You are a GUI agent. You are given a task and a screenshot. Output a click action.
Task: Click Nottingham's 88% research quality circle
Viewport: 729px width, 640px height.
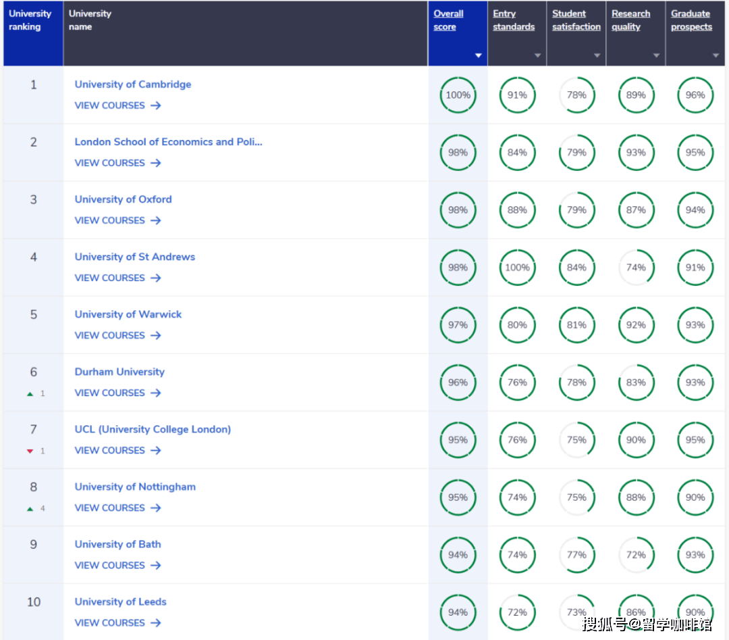pyautogui.click(x=636, y=497)
